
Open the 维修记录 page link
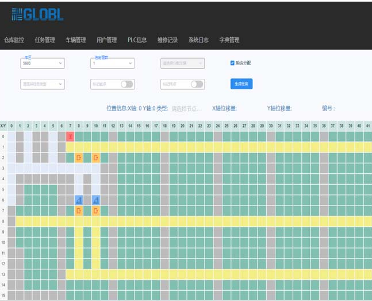click(167, 40)
